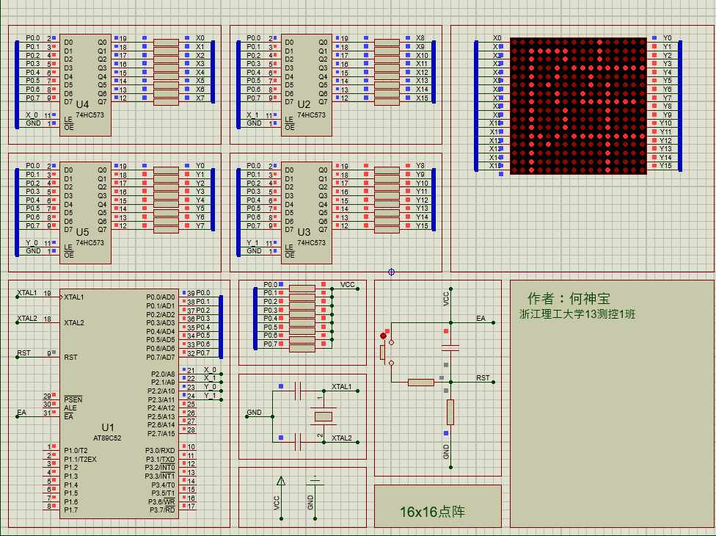Select the capacitor connected to XTAL2

click(x=298, y=442)
